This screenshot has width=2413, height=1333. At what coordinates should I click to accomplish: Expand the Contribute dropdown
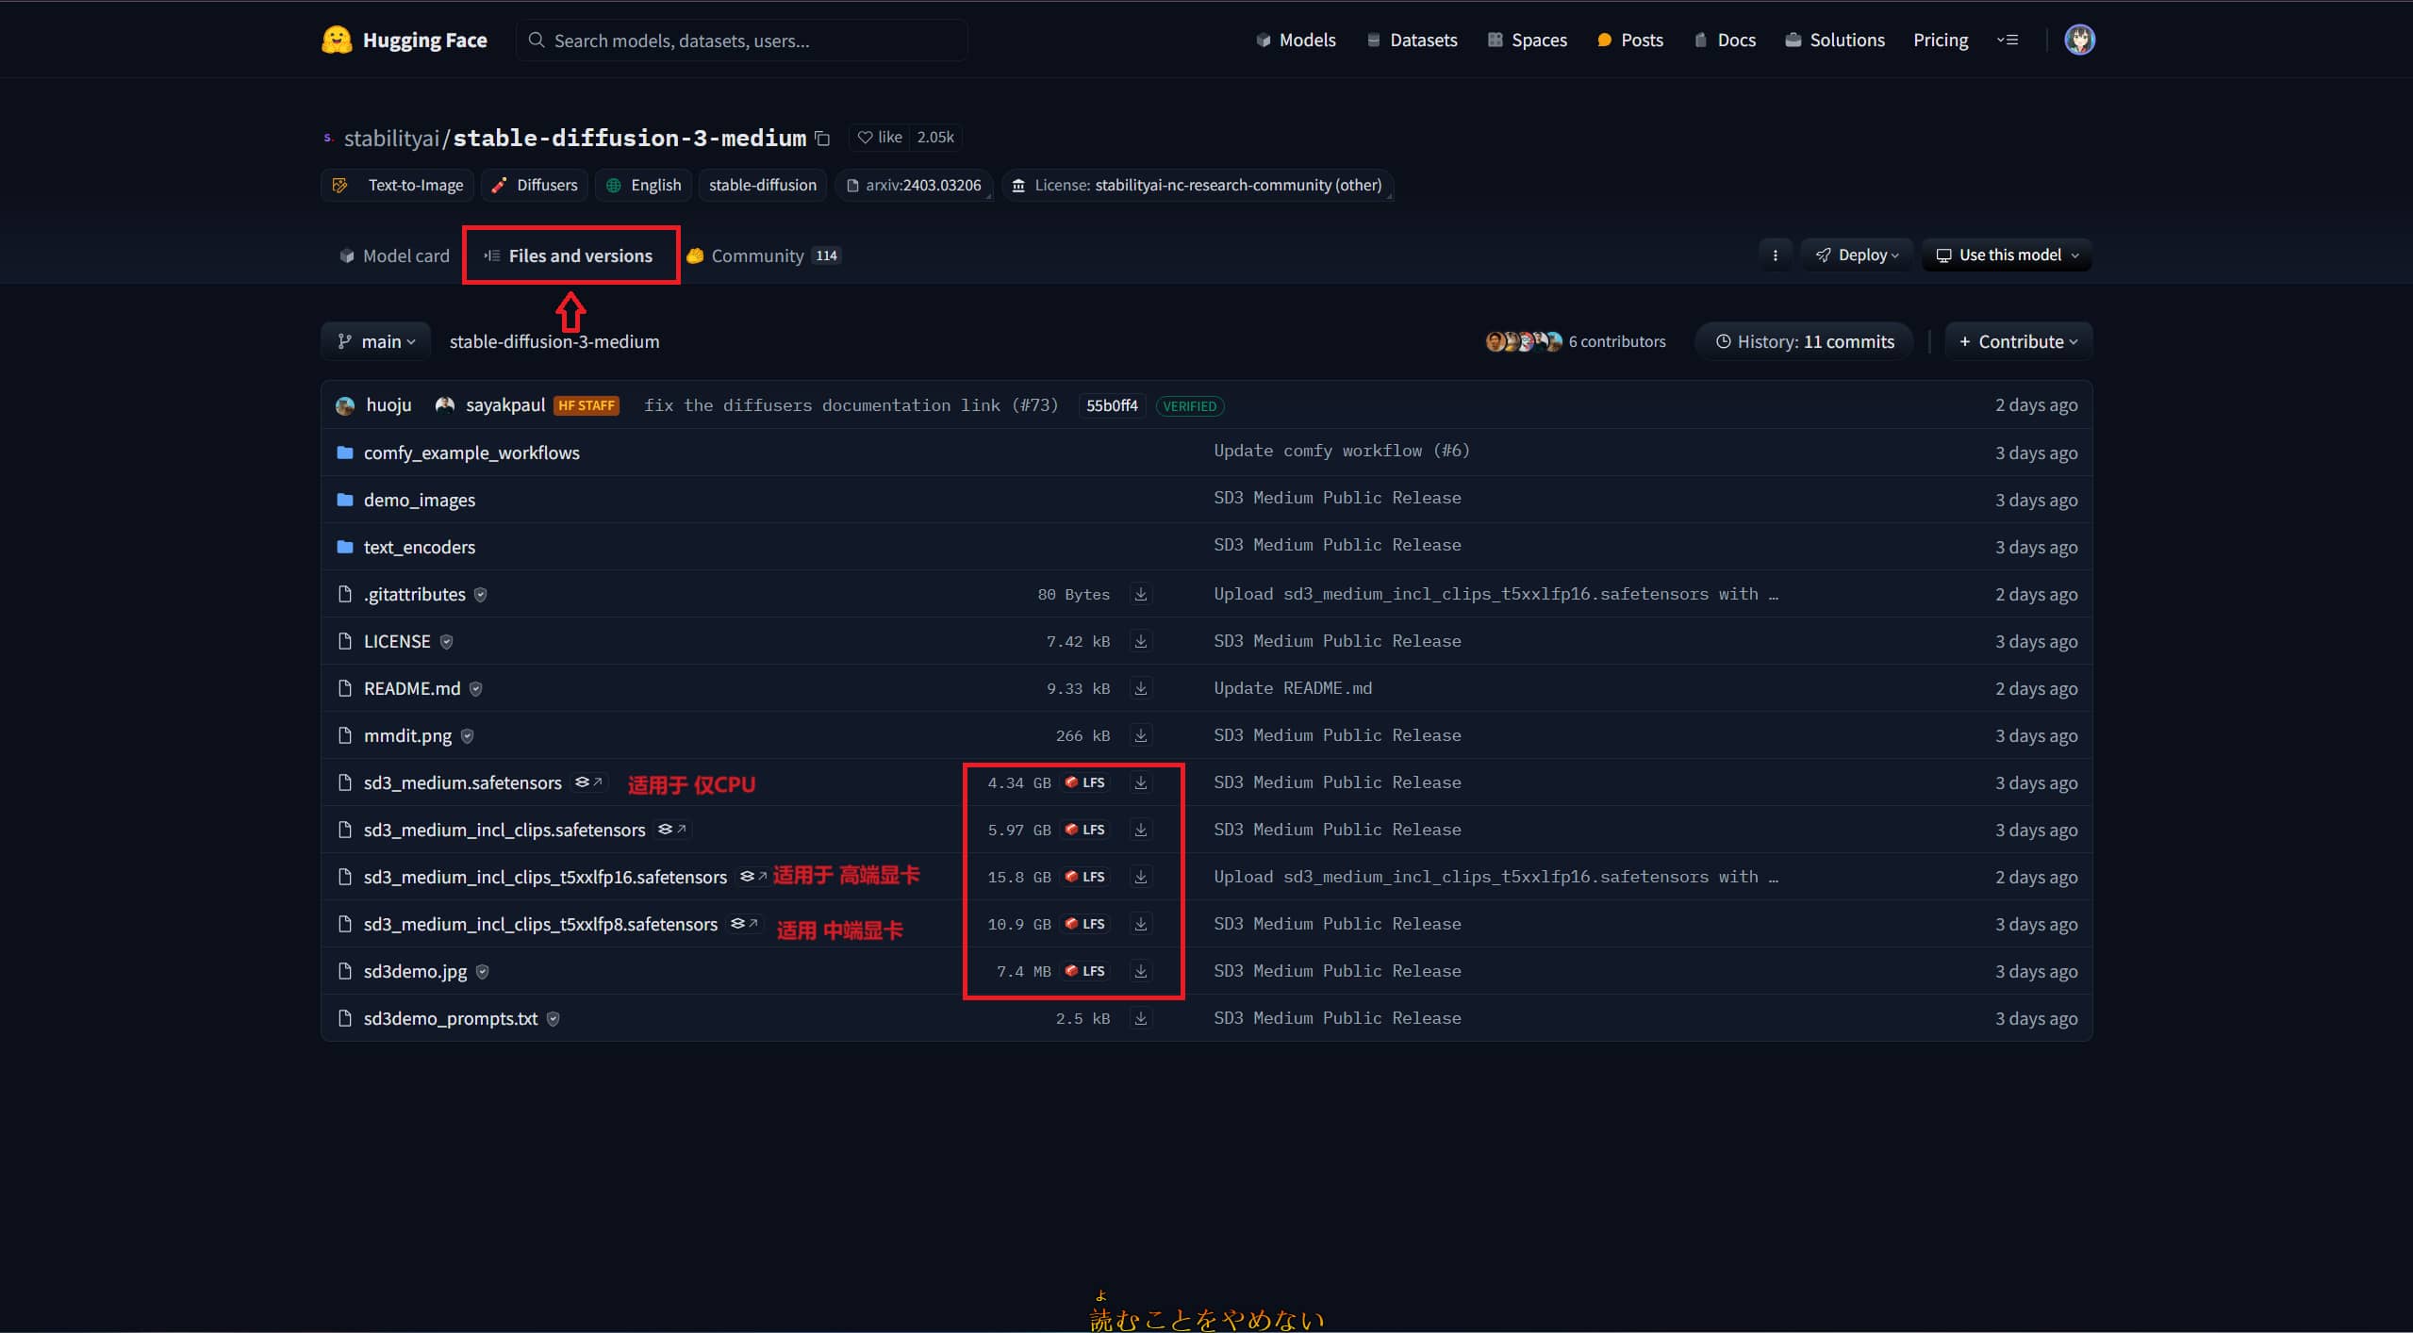tap(2018, 341)
